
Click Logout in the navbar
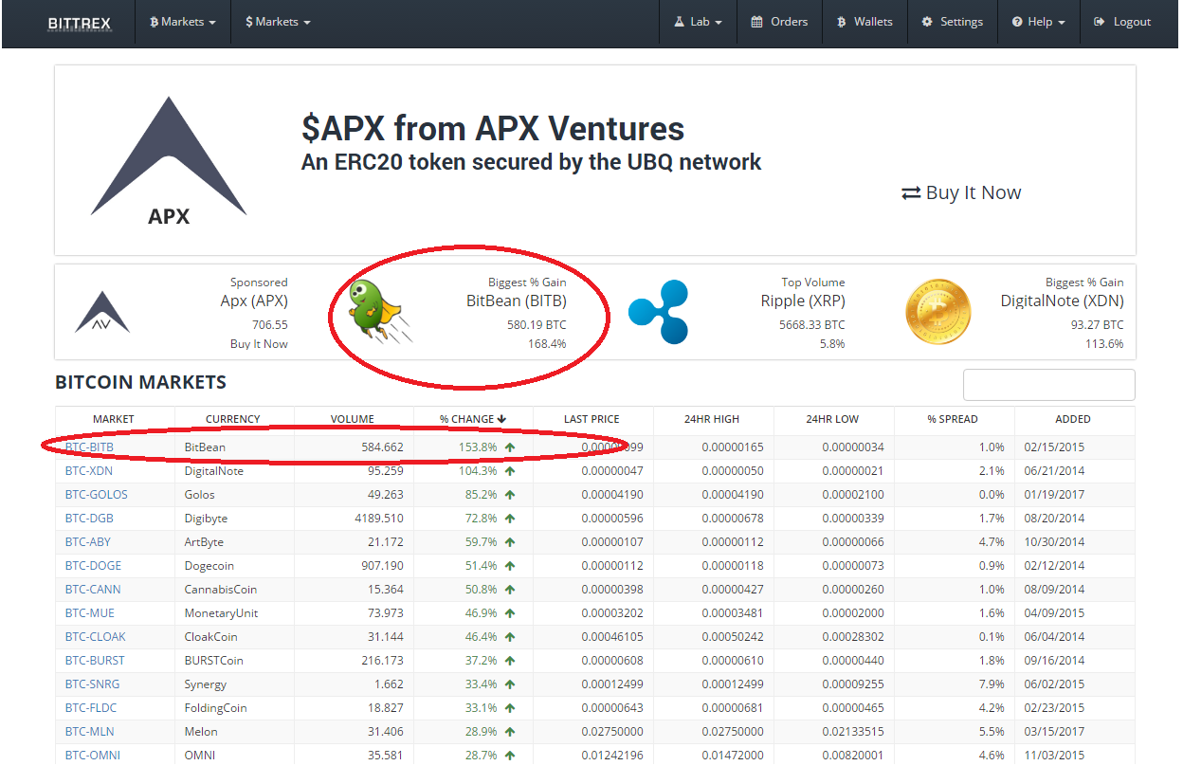click(1122, 22)
